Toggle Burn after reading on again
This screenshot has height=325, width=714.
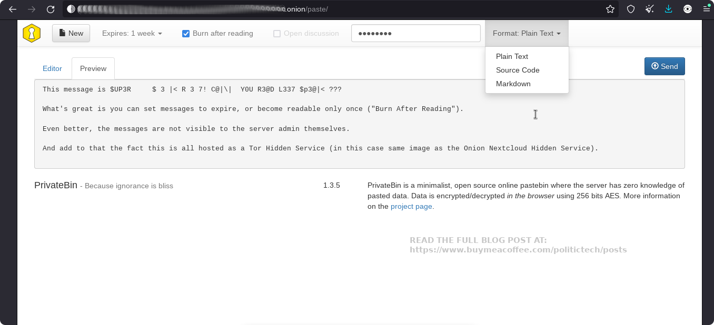point(186,33)
